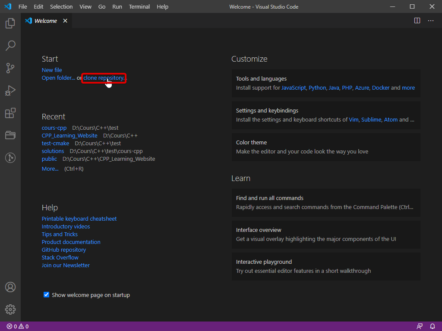Screen dimensions: 442x331
Task: Open recent folder test-cmake
Action: pyautogui.click(x=55, y=143)
